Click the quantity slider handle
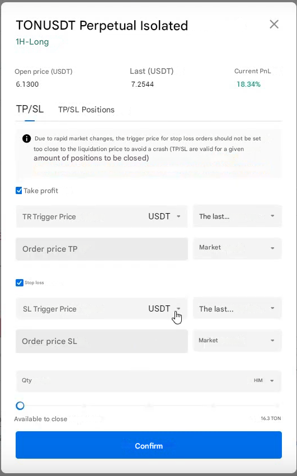Screen dimensions: 297x476 click(20, 406)
